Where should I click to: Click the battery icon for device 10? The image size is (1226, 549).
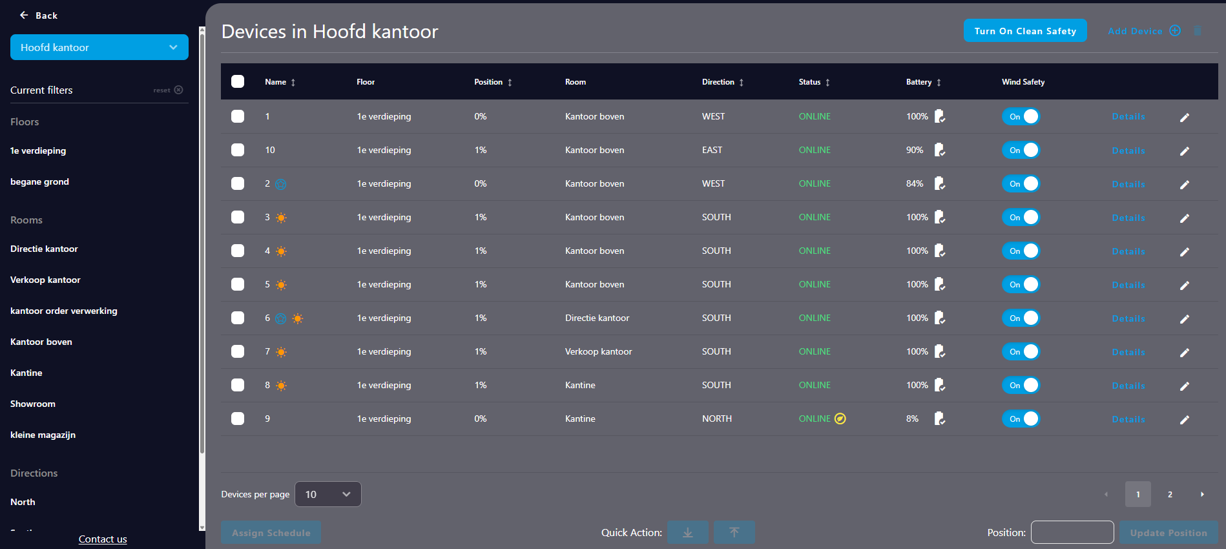[940, 150]
